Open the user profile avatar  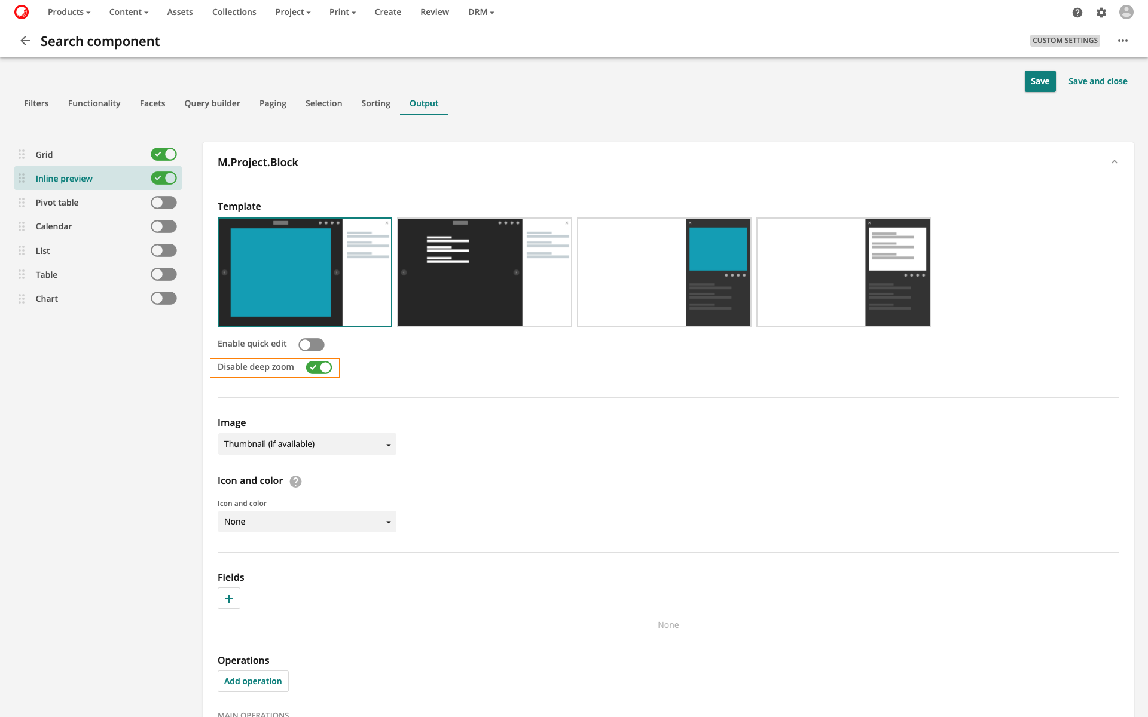1126,12
